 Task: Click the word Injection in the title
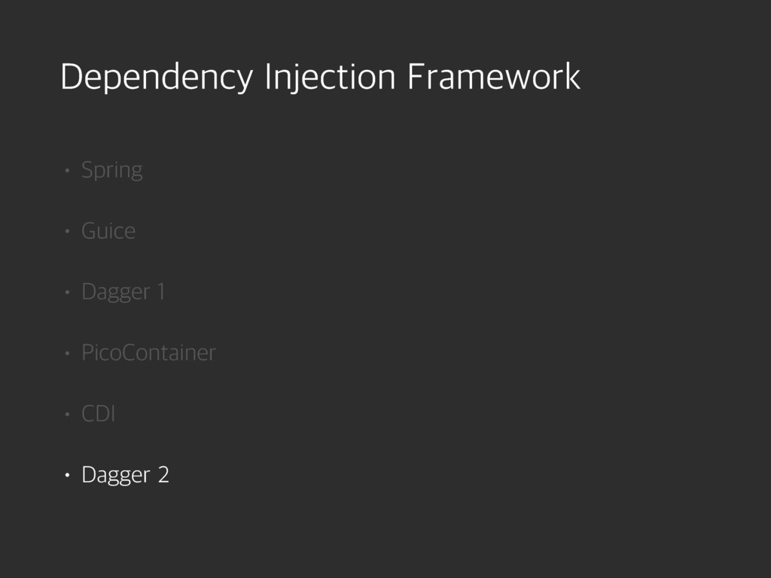pos(329,78)
